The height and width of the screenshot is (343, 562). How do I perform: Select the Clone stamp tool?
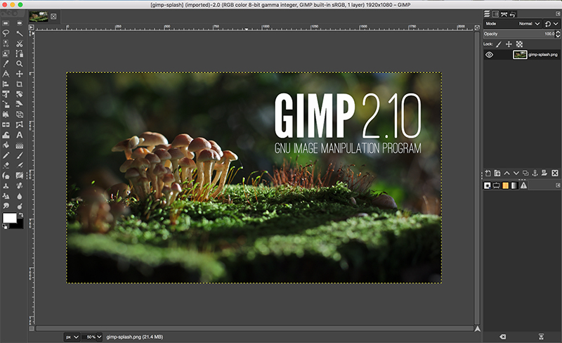(x=6, y=186)
